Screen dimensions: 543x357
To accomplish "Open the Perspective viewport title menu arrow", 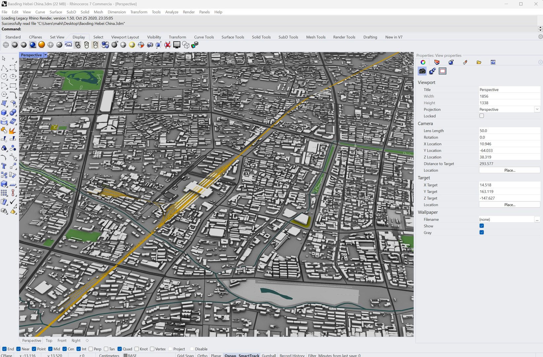I will pyautogui.click(x=46, y=55).
